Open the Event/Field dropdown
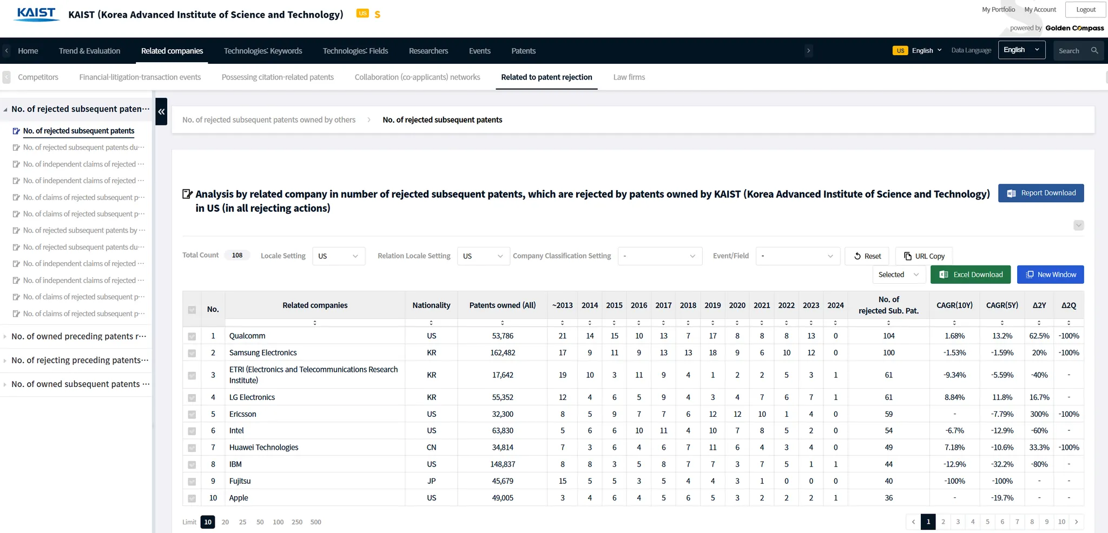 click(798, 256)
